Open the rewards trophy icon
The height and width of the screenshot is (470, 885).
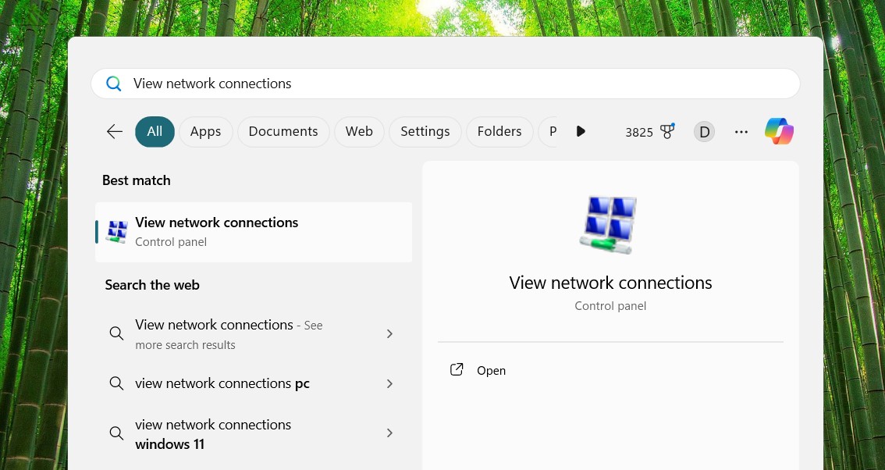(x=667, y=131)
